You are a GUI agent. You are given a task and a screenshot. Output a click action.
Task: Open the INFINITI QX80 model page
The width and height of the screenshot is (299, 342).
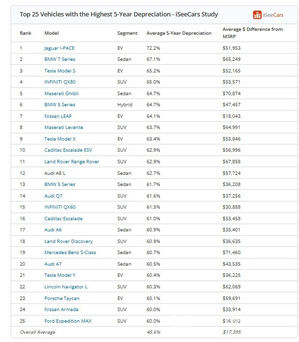pyautogui.click(x=60, y=82)
